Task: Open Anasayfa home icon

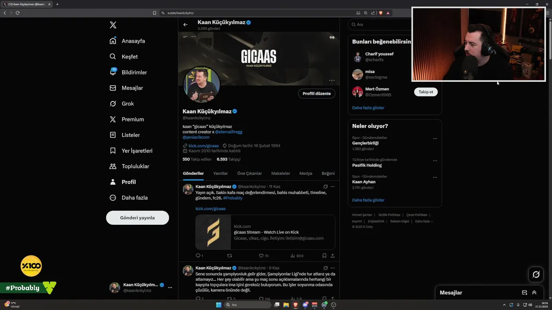Action: 113,41
